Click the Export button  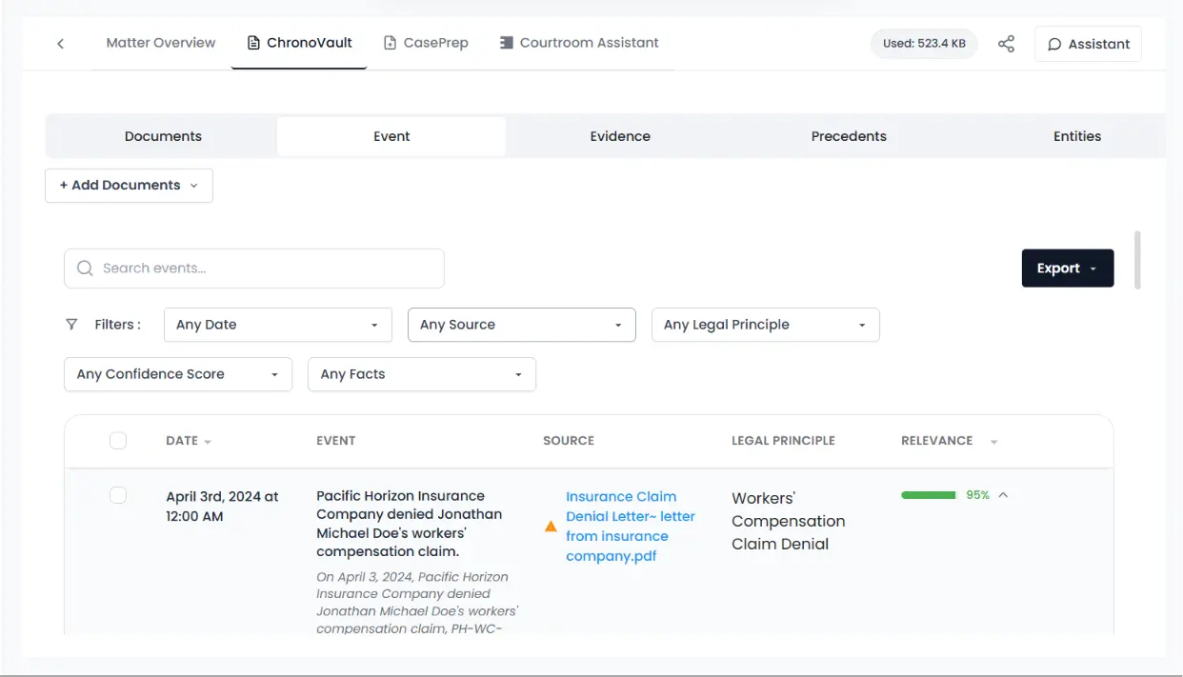[1068, 269]
